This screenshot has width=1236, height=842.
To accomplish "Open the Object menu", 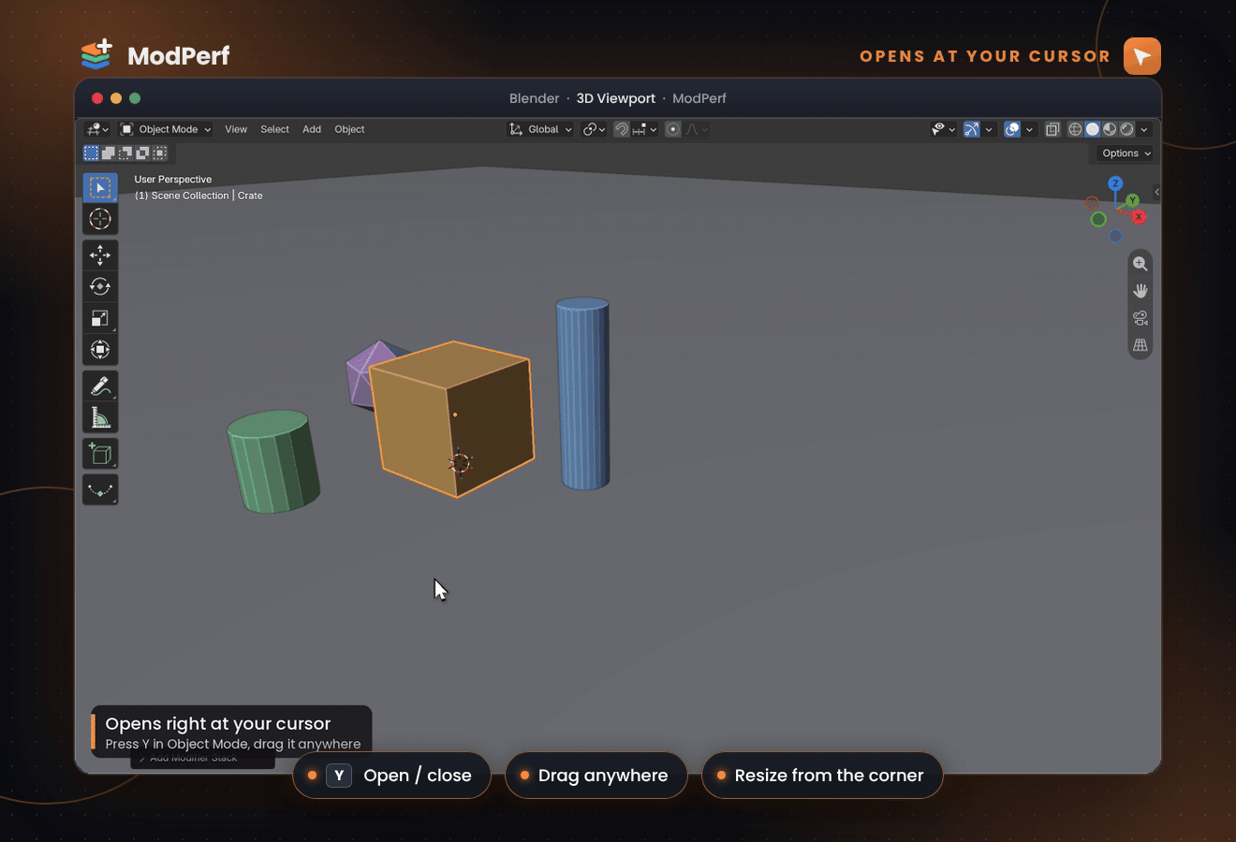I will [x=349, y=129].
